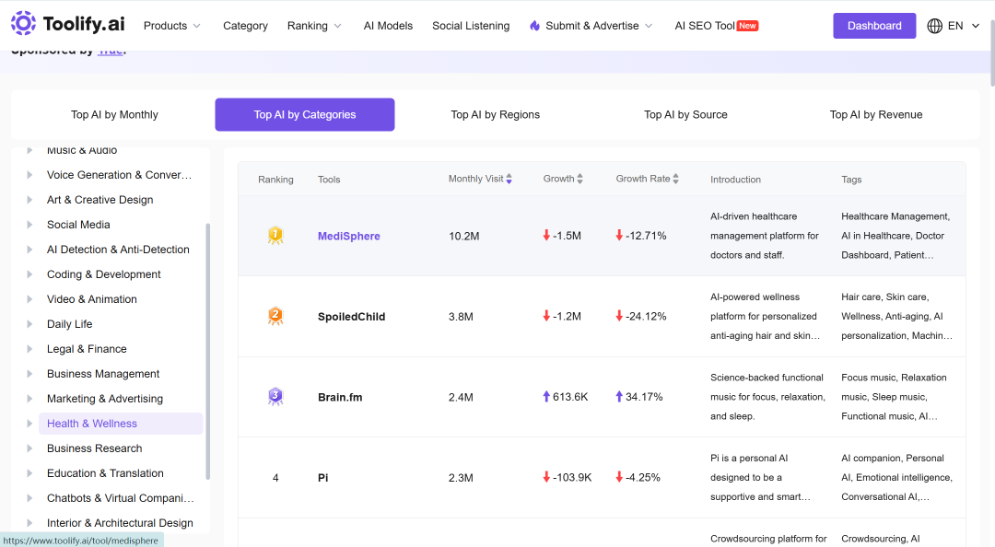Screen dimensions: 995x547
Task: Click the purple rank 3 medal badge
Action: tap(275, 397)
